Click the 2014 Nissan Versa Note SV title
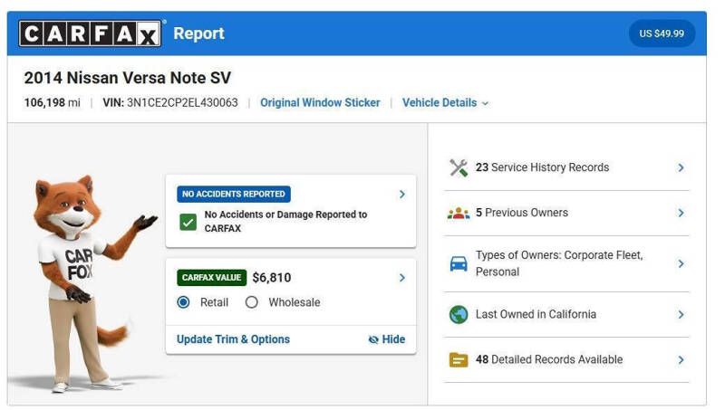 pos(128,78)
